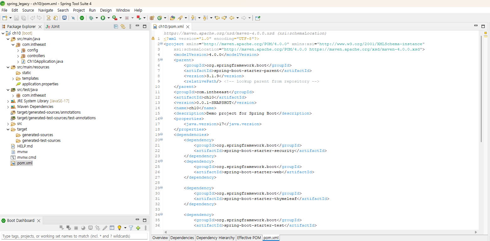490x241 pixels.
Task: Select application.properties file
Action: coord(40,84)
